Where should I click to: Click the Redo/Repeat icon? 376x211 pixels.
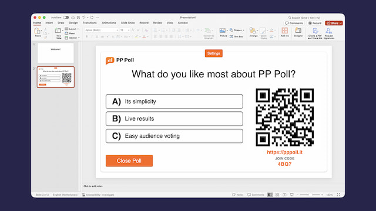pos(92,18)
